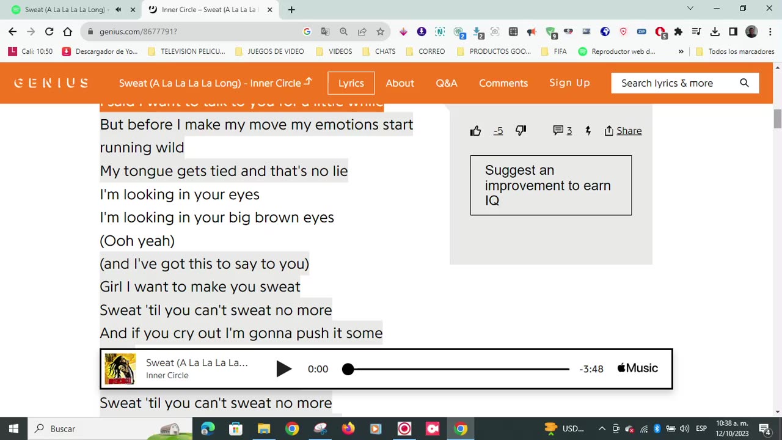
Task: Click lyric line 'My tongue gets tied and that's no lie'
Action: 224,170
